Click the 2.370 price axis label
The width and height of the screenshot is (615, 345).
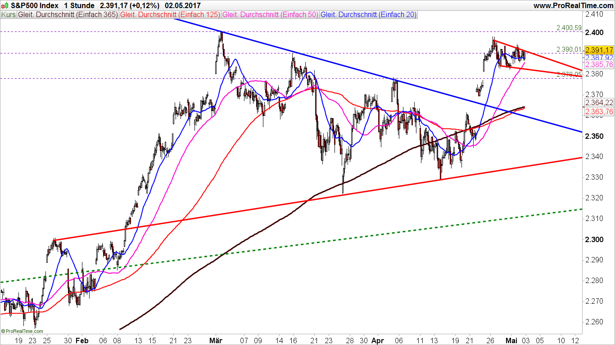594,94
